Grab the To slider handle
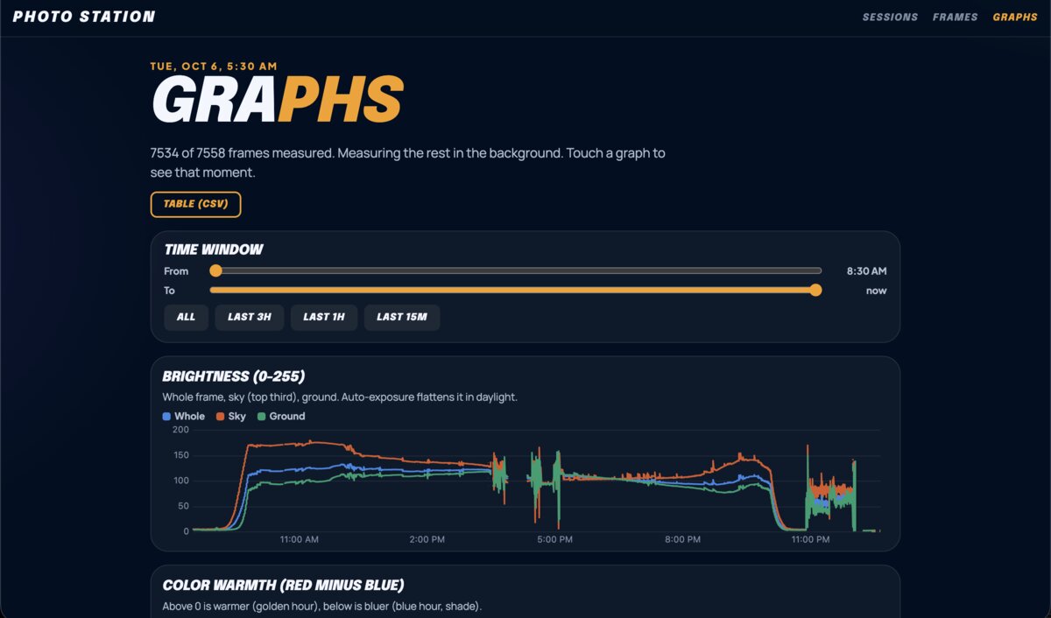Image resolution: width=1051 pixels, height=618 pixels. [x=816, y=290]
